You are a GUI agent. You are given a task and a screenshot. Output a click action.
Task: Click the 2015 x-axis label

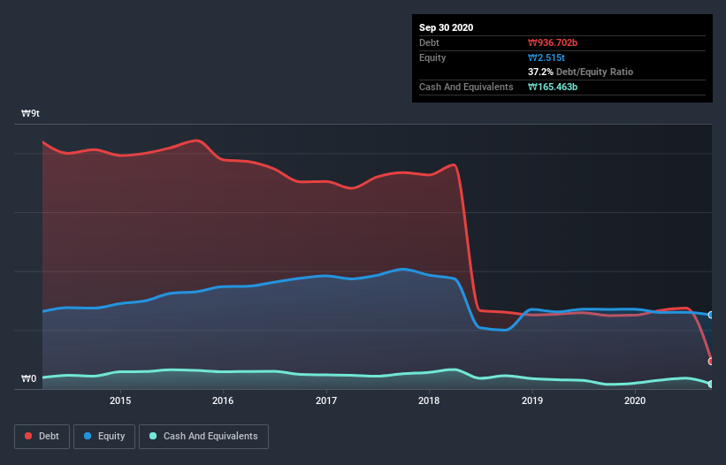[x=120, y=400]
